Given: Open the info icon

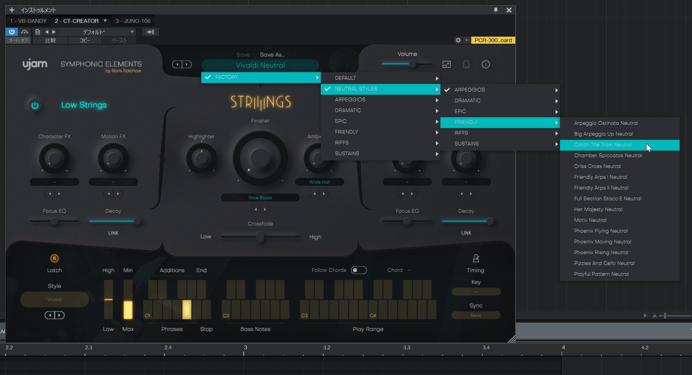Looking at the screenshot, I should [x=486, y=64].
